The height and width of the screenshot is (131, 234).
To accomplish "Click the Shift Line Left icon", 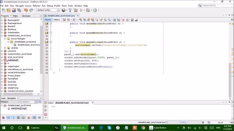I will click(114, 20).
